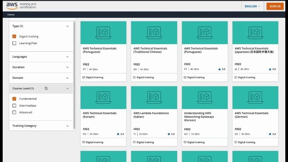Click the SIGN IN button

pyautogui.click(x=275, y=6)
